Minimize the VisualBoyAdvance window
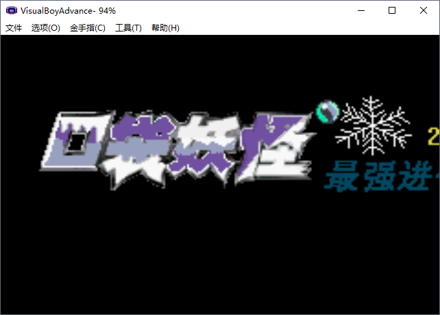 (x=361, y=11)
